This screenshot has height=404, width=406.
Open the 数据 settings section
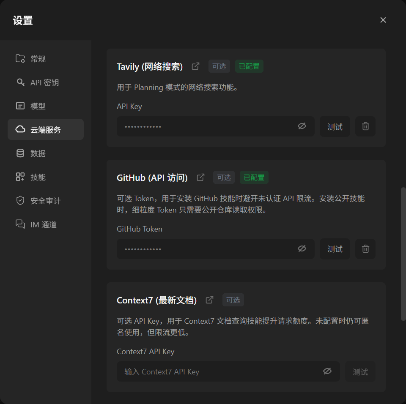click(46, 153)
